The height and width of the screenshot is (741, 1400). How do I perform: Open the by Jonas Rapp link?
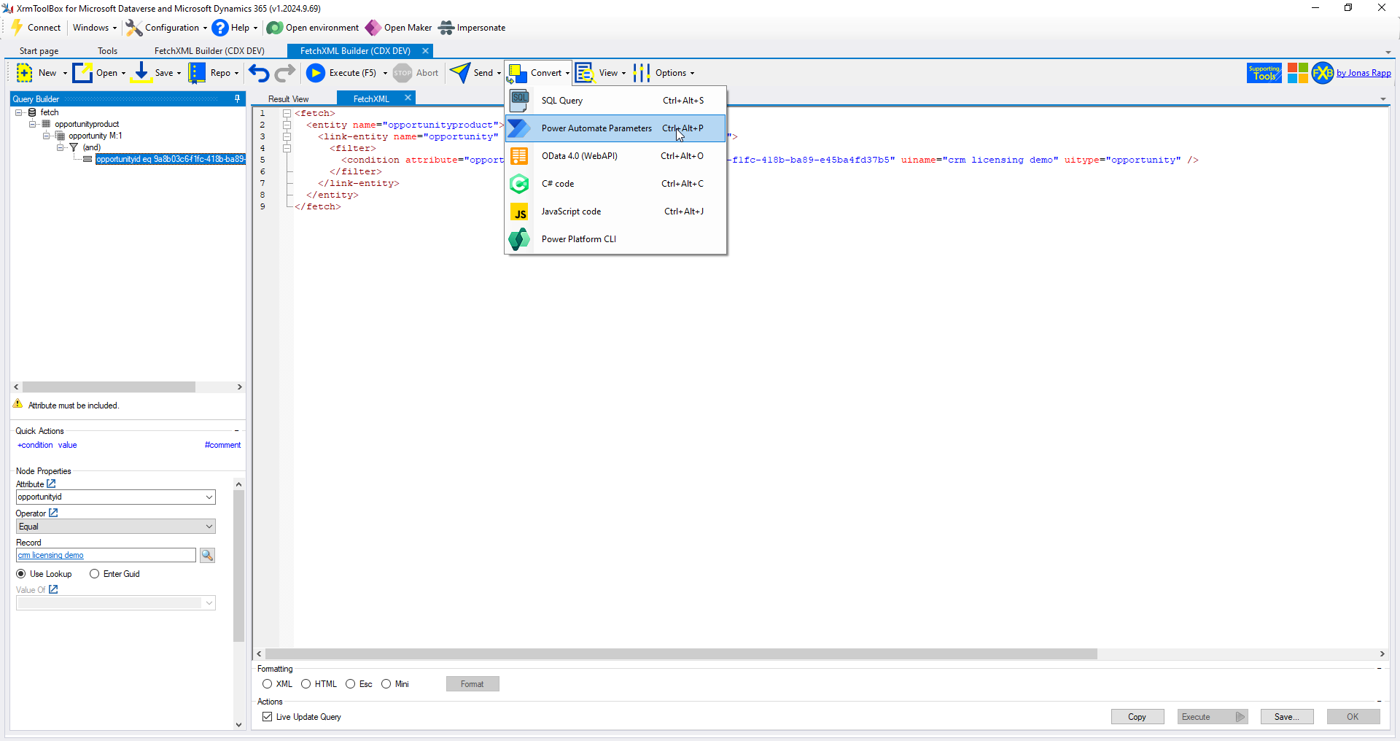1364,73
